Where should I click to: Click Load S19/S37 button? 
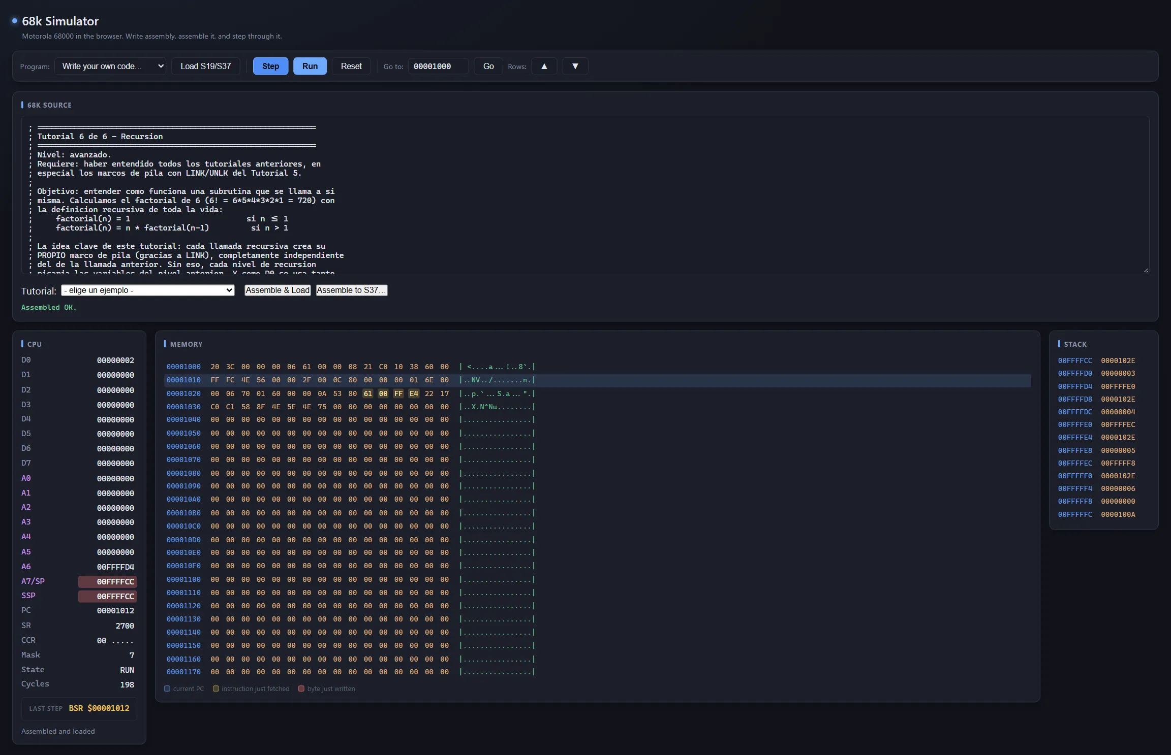205,66
